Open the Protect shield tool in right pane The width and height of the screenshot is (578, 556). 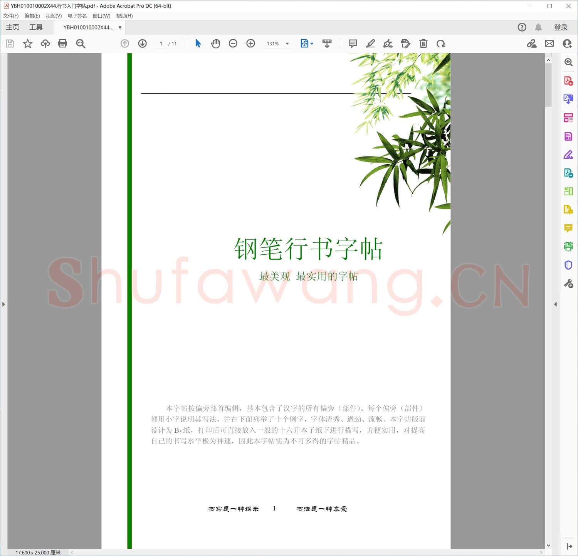[x=568, y=265]
